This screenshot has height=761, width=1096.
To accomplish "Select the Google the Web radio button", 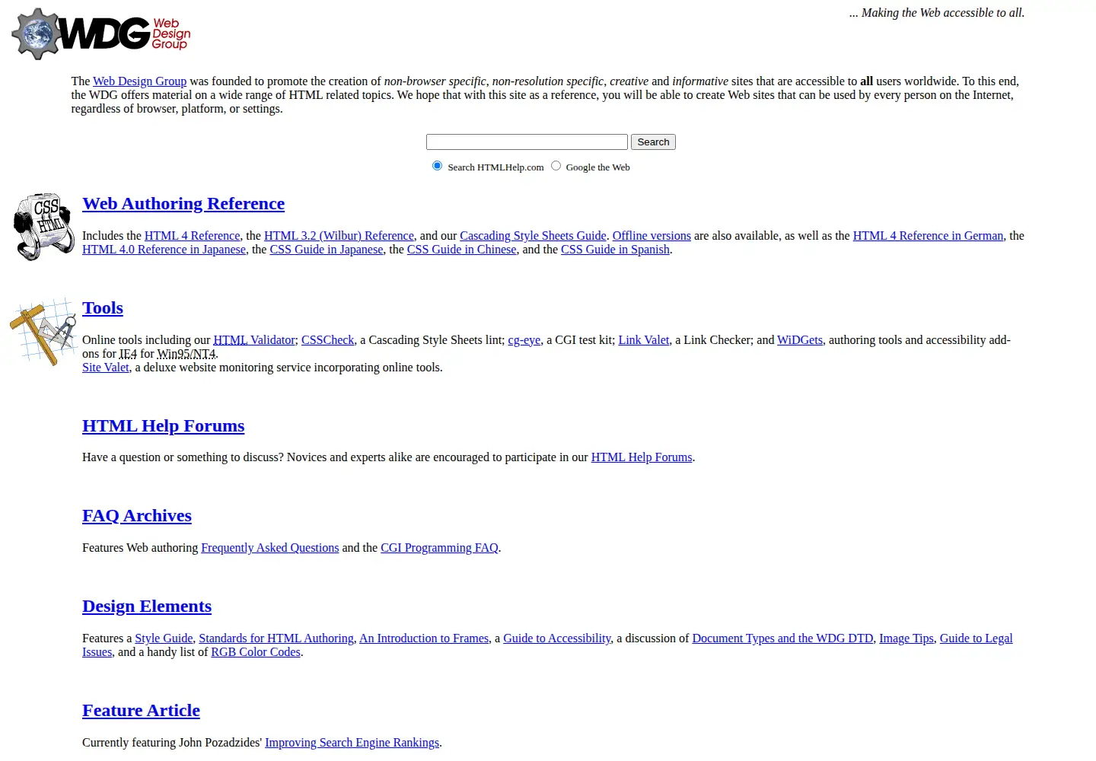I will 556,166.
